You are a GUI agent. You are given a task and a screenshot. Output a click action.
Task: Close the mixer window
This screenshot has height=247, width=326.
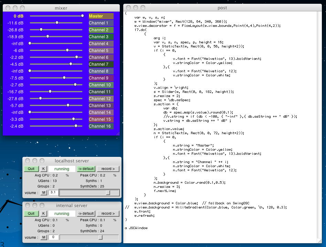click(x=8, y=8)
